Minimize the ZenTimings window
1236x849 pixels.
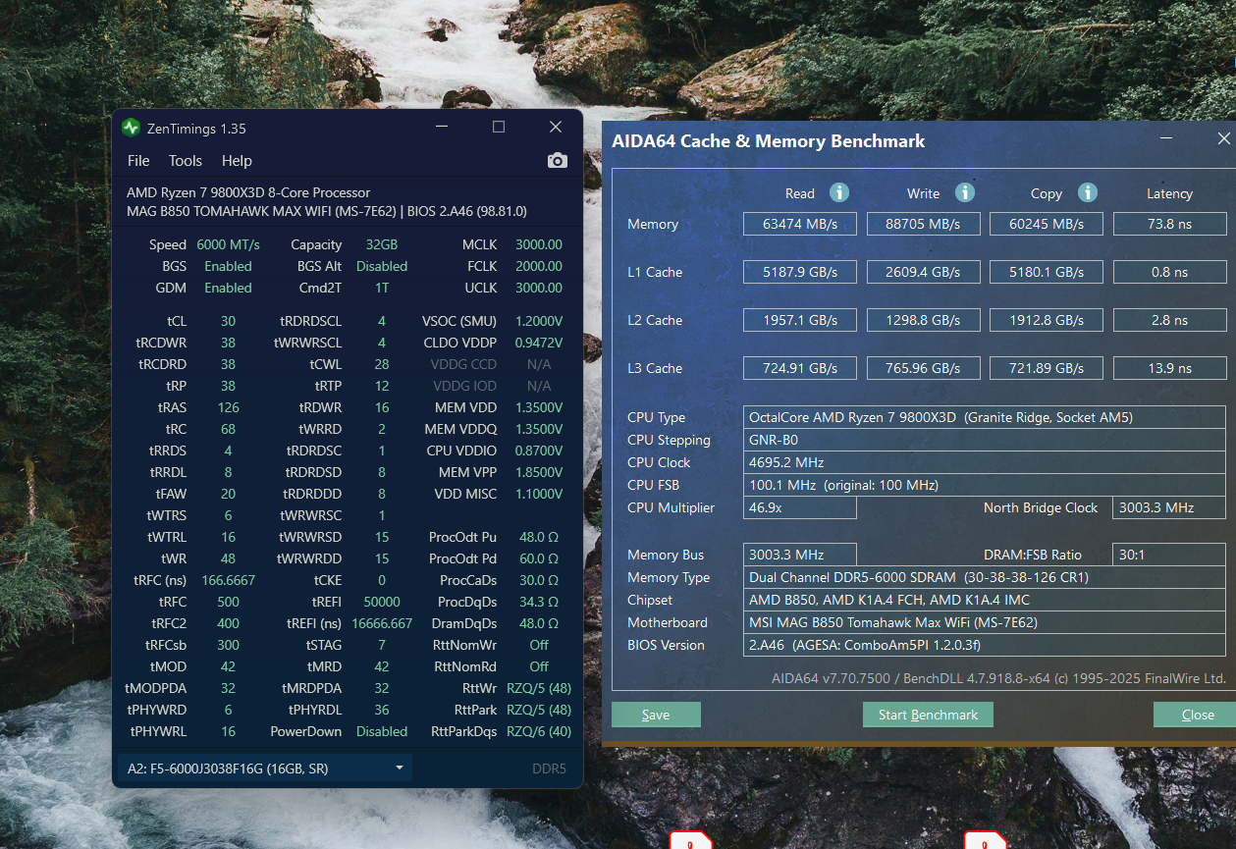pyautogui.click(x=443, y=128)
